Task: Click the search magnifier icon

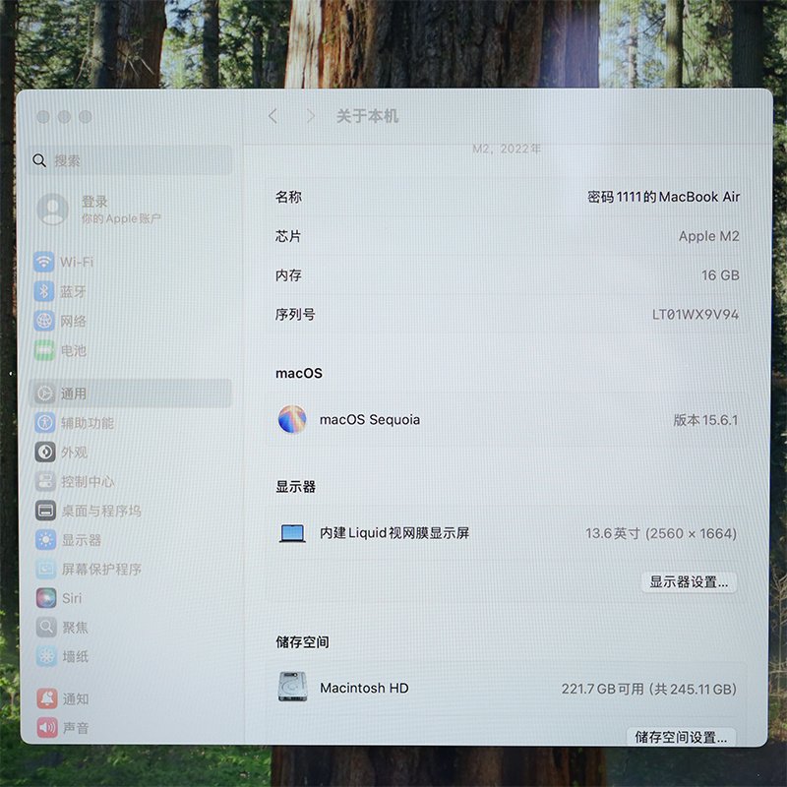Action: [39, 160]
